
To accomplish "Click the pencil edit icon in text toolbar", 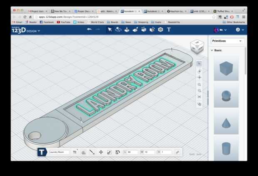I will click(177, 152).
